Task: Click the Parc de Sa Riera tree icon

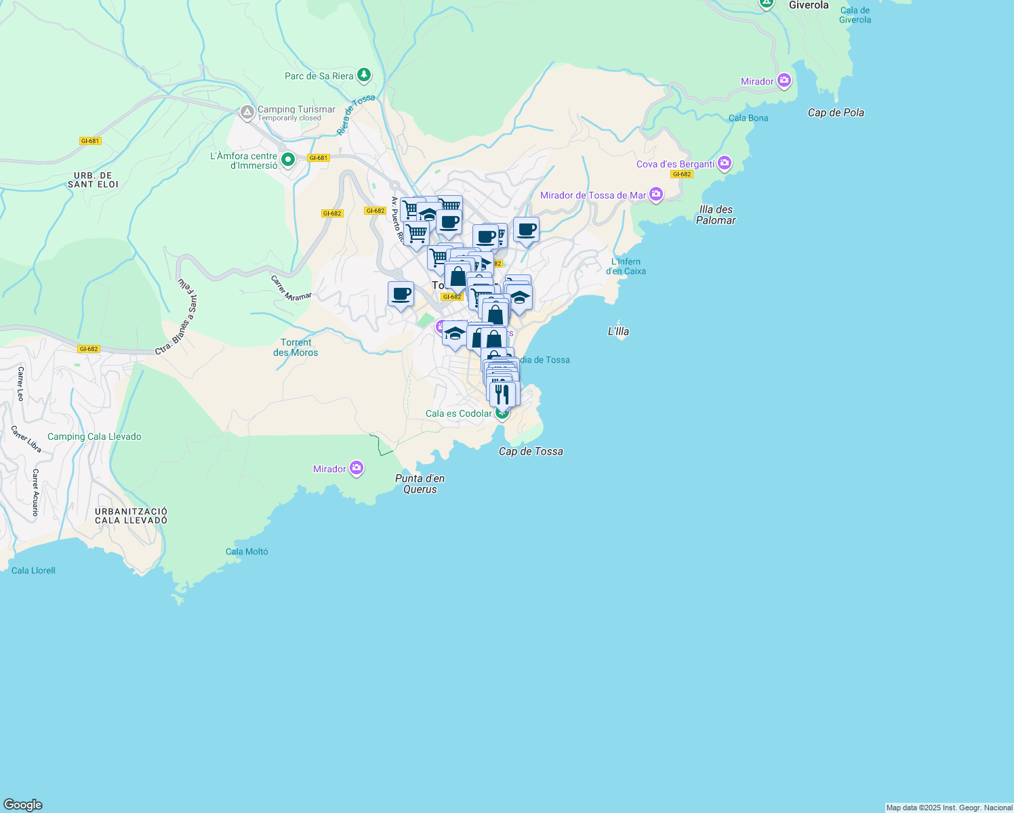Action: [x=364, y=75]
